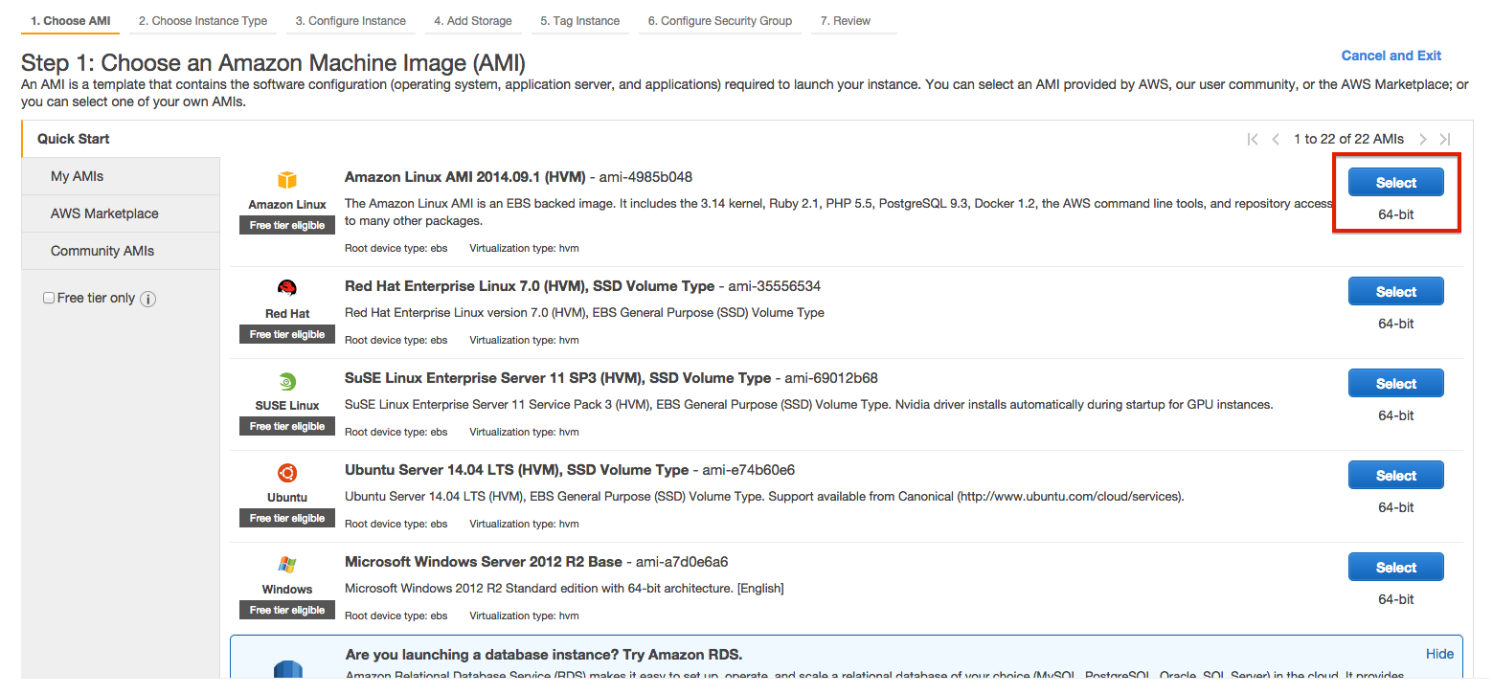Image resolution: width=1493 pixels, height=694 pixels.
Task: Open the Choose Instance Type step tab
Action: click(x=203, y=21)
